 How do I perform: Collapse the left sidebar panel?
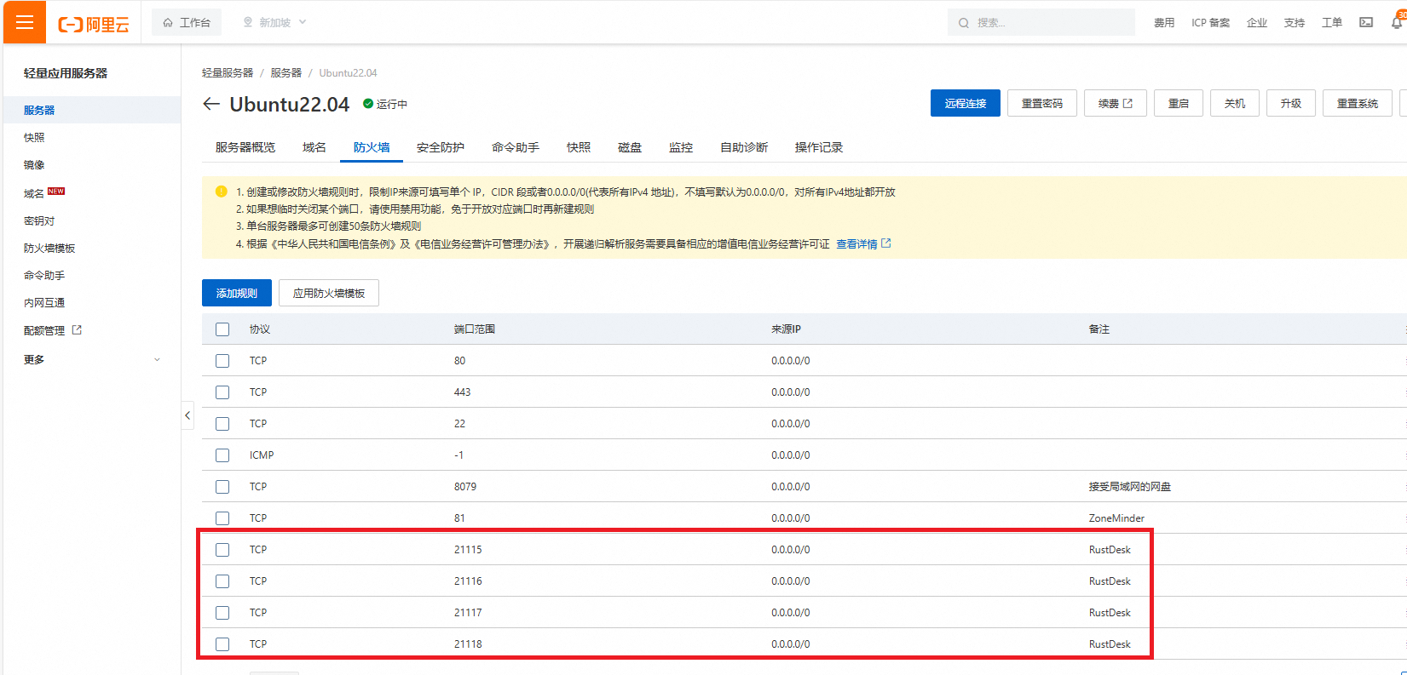pos(187,415)
